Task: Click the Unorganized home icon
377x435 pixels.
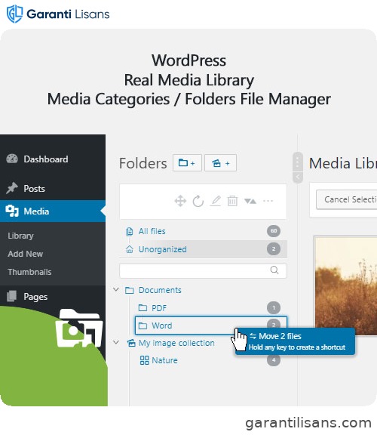Action: click(x=130, y=249)
